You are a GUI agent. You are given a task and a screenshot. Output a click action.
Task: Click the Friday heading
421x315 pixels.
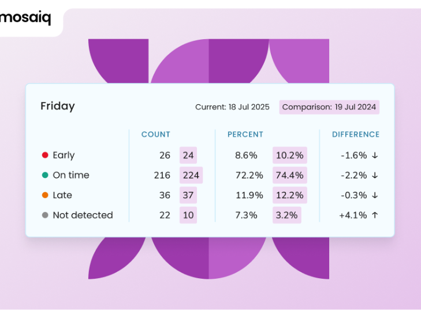(58, 107)
